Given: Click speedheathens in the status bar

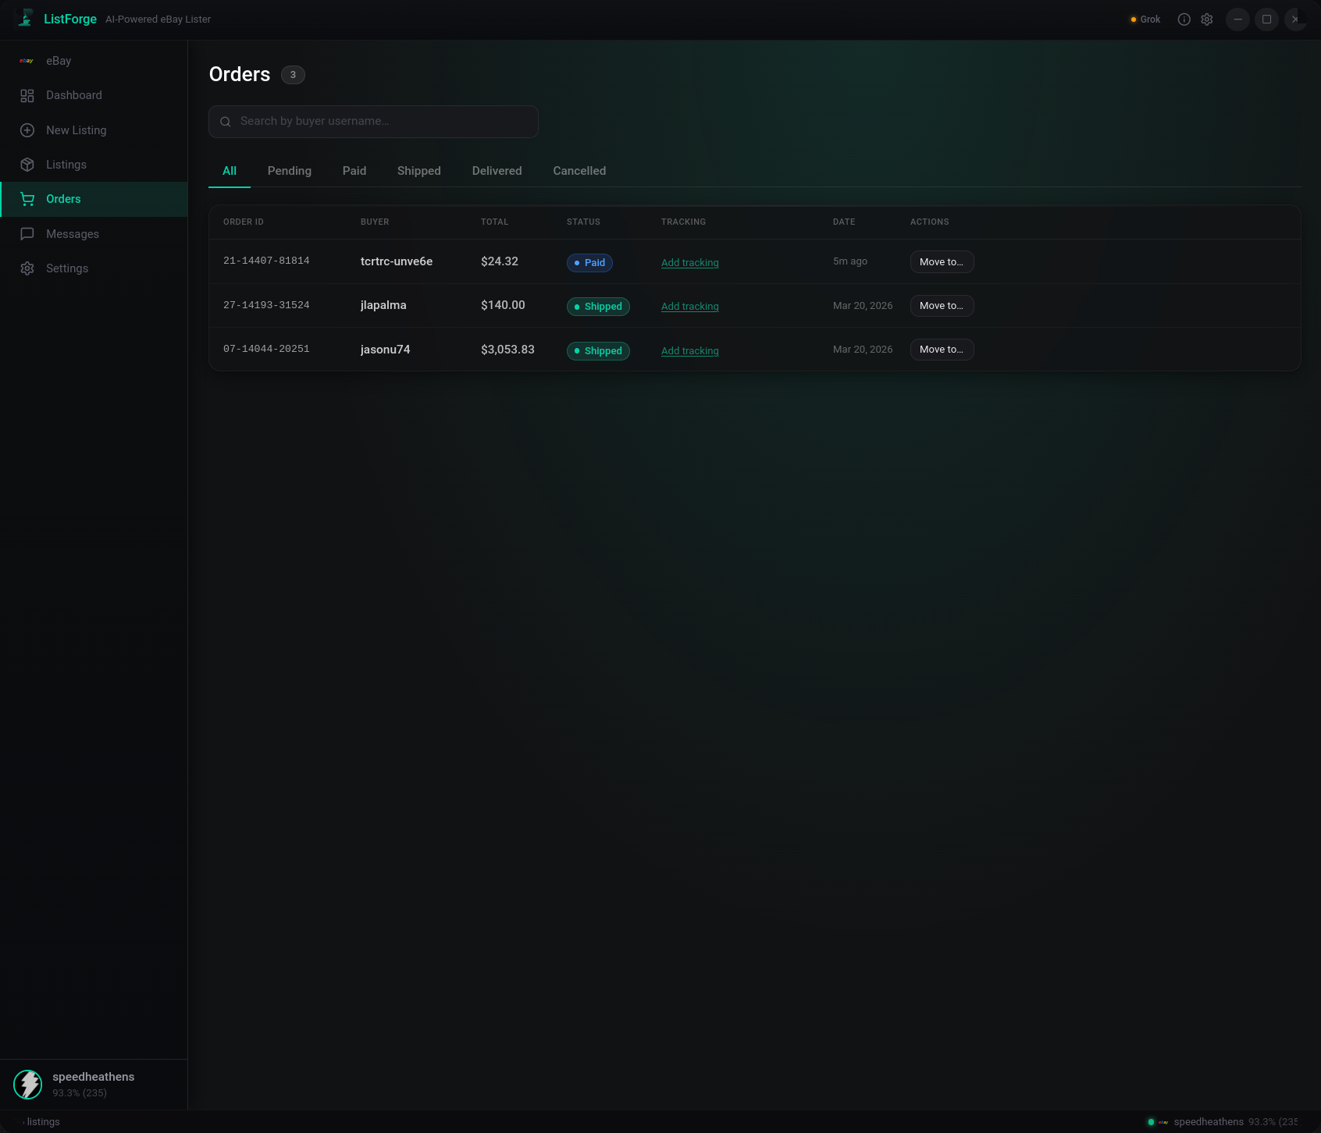Looking at the screenshot, I should pos(1209,1122).
